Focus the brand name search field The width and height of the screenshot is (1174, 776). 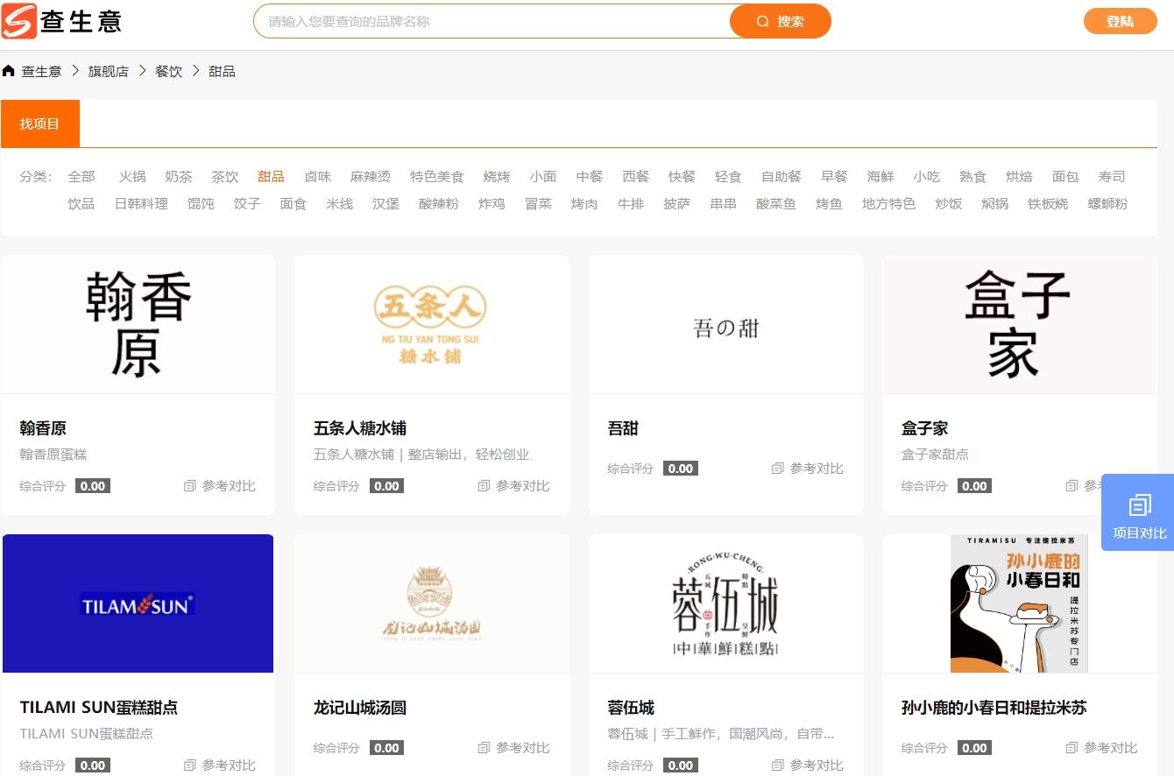(492, 21)
